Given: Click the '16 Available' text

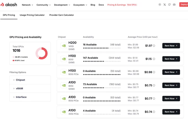Looking at the screenshot, I should pos(90,45).
